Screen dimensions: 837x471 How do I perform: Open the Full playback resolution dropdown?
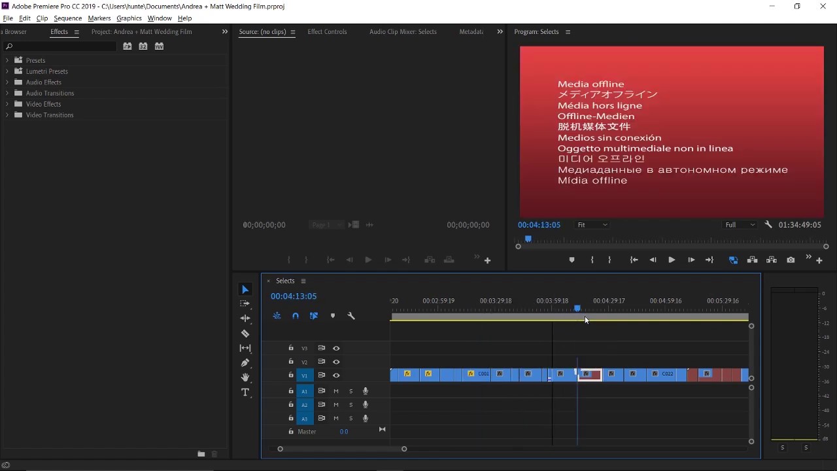(740, 225)
